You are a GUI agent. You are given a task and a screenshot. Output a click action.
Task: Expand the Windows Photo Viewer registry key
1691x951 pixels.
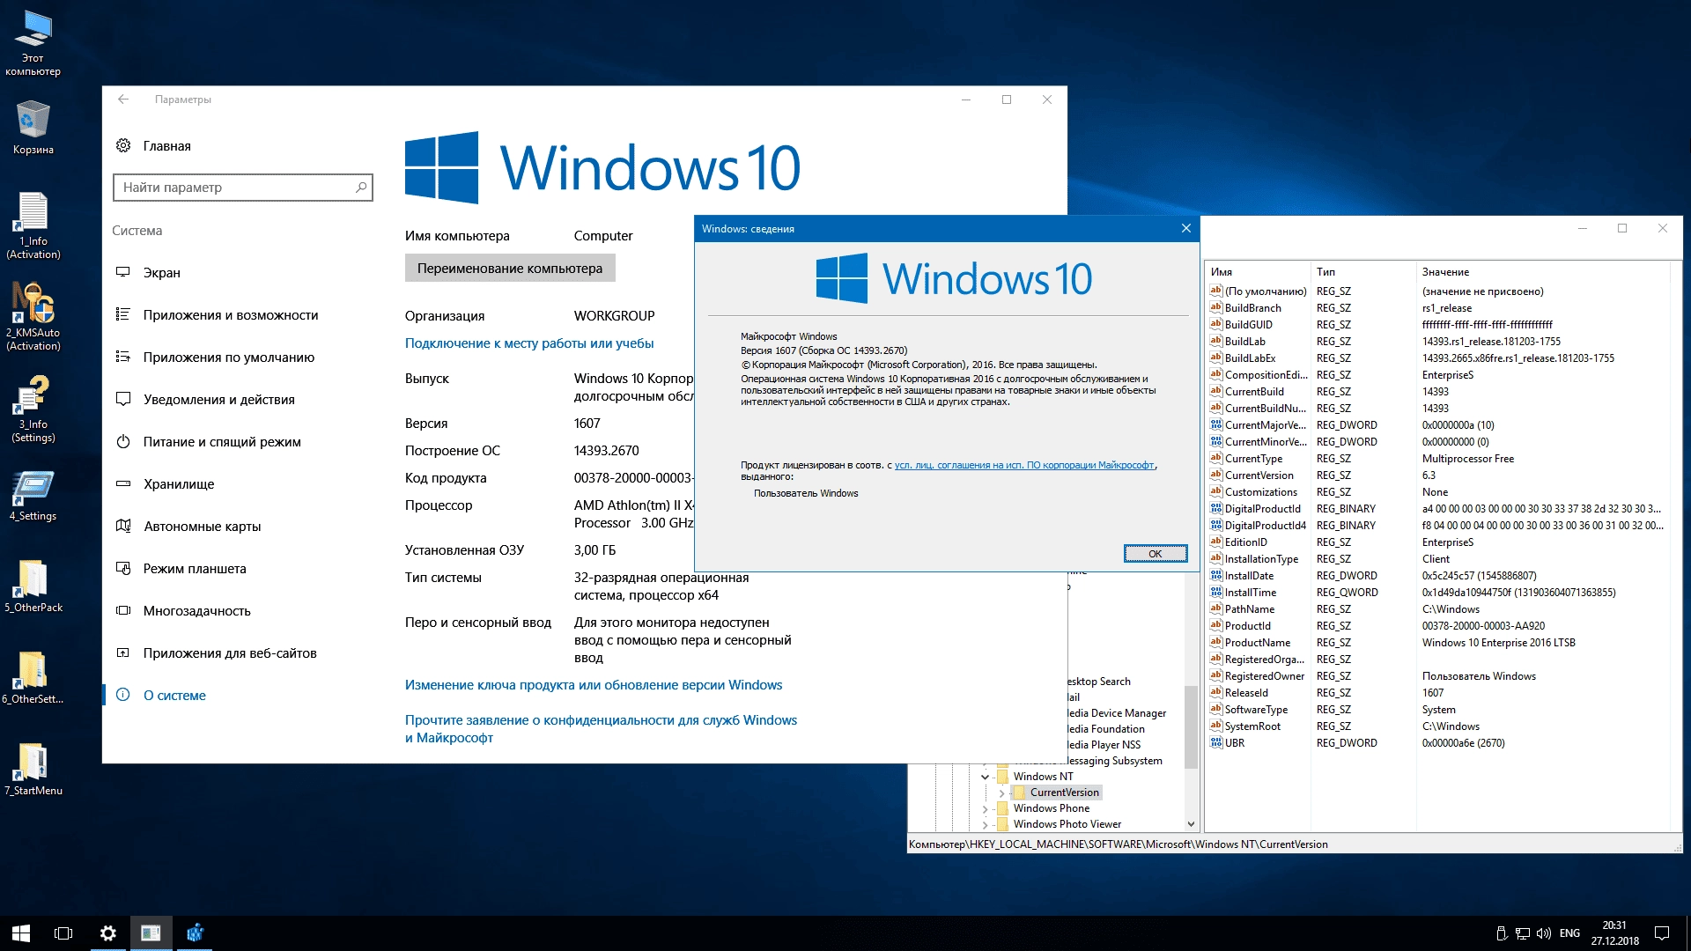tap(985, 824)
